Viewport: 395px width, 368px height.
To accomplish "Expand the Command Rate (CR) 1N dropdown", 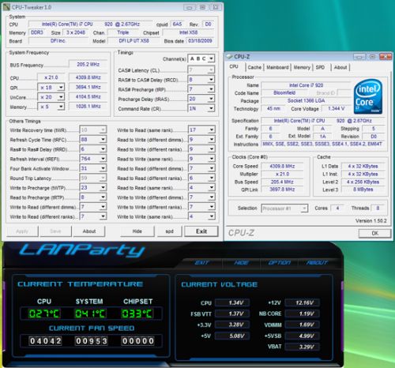I will 201,108.
